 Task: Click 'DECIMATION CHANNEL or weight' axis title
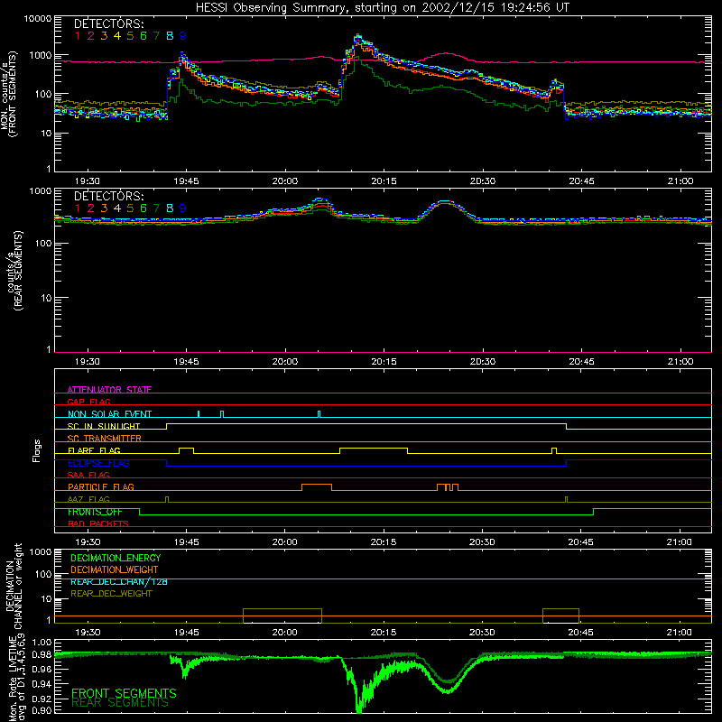(x=13, y=586)
